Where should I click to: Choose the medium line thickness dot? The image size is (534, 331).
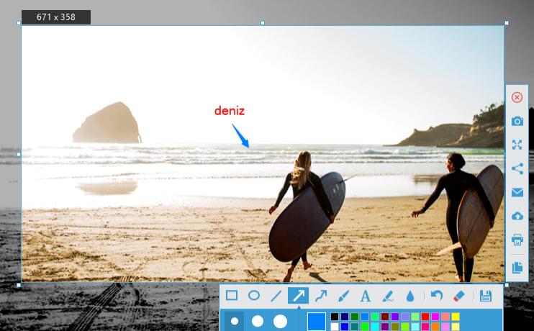coord(257,321)
